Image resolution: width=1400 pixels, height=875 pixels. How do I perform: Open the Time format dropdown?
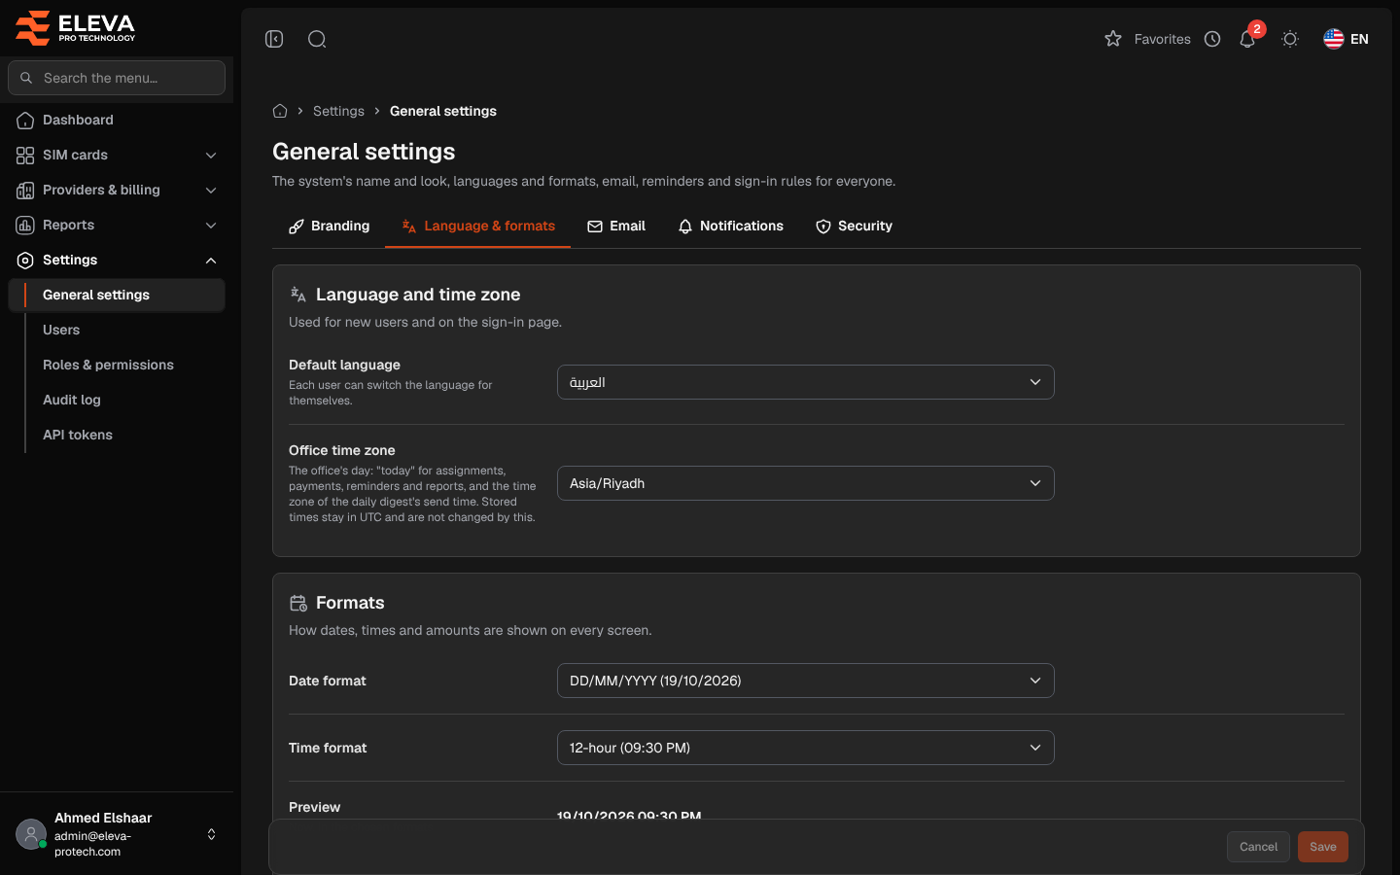pos(806,748)
